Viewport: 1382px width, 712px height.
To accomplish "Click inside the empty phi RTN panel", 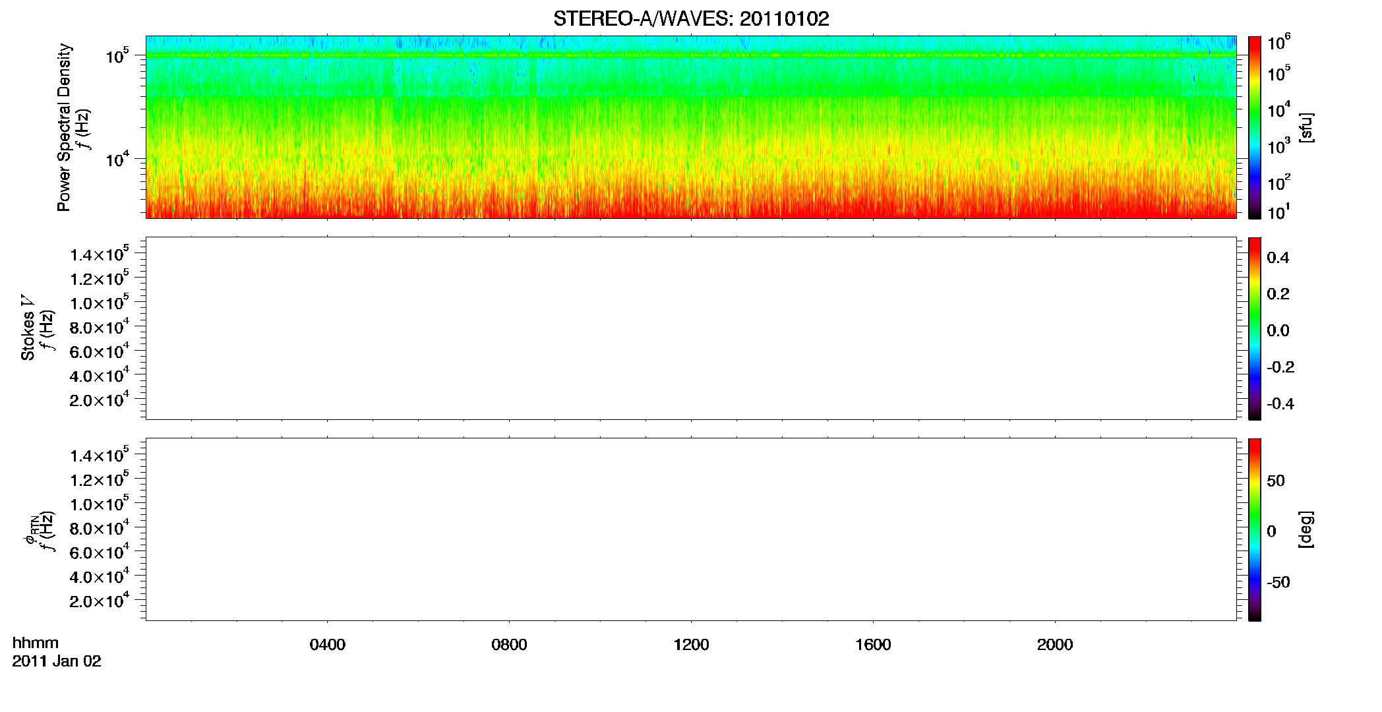I will coord(691,529).
